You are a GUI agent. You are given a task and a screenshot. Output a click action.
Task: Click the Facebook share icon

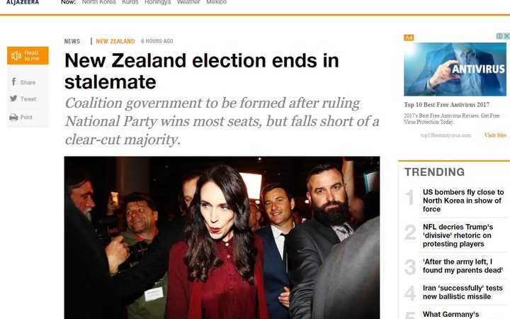click(x=13, y=82)
